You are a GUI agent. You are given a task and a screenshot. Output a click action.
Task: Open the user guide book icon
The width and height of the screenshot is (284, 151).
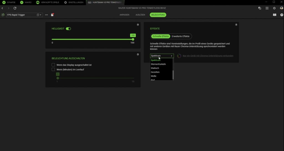tap(275, 15)
